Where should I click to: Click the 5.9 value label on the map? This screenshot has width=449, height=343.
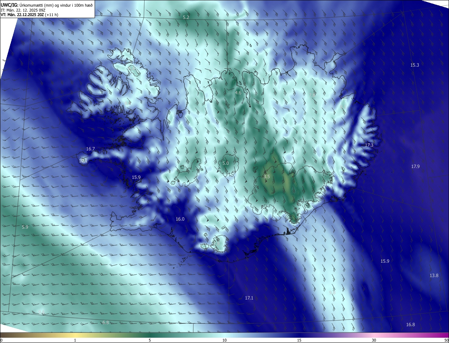25,227
